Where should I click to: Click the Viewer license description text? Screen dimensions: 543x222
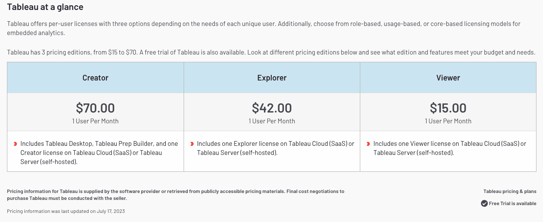450,148
